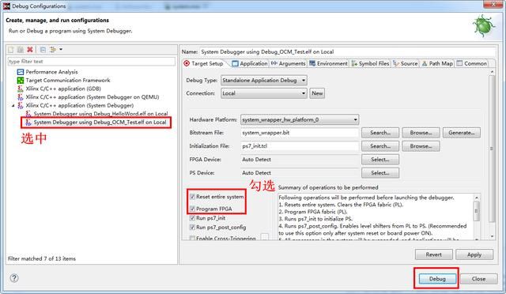506x294 pixels.
Task: Click the Revert button
Action: 434,254
